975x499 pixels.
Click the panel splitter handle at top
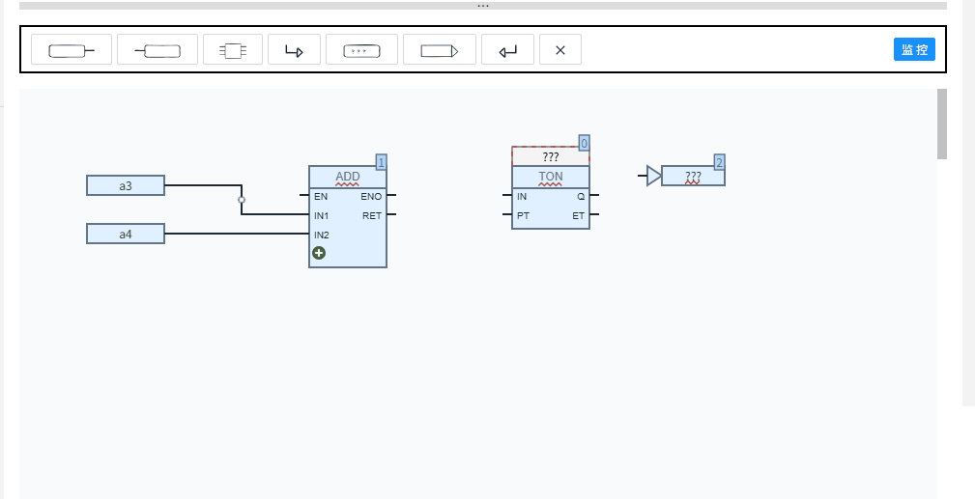point(483,6)
